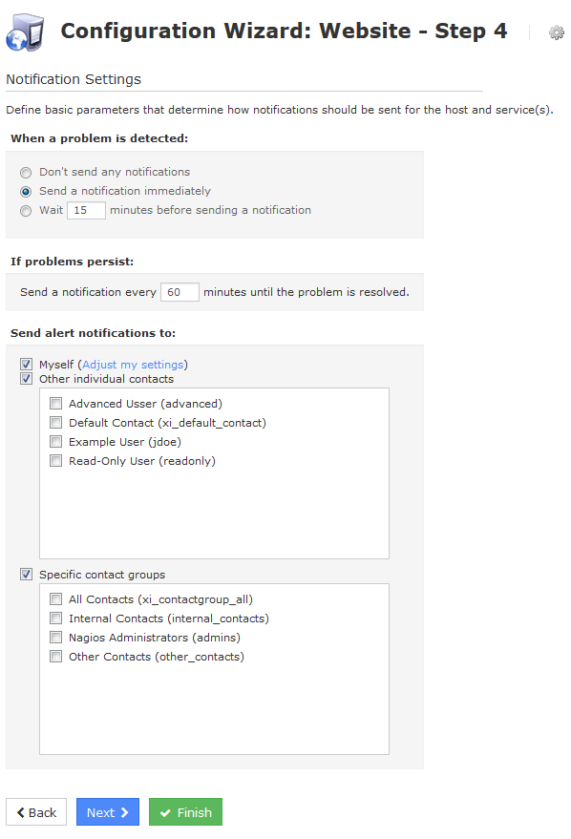Viewport: 571px width, 839px height.
Task: Click the website wizard server icon
Action: (x=25, y=32)
